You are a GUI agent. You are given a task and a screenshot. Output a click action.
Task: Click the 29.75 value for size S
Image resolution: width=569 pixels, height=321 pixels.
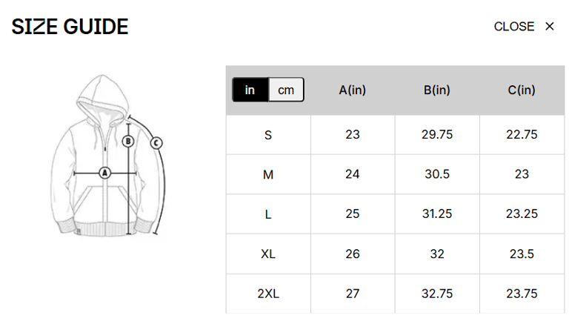coord(437,135)
